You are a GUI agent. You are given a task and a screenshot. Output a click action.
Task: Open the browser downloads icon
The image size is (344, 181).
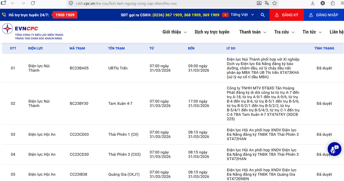pos(312,3)
